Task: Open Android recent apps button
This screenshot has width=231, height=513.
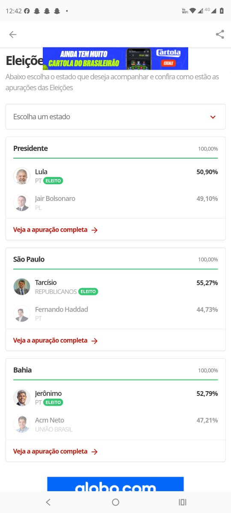Action: coord(183,502)
